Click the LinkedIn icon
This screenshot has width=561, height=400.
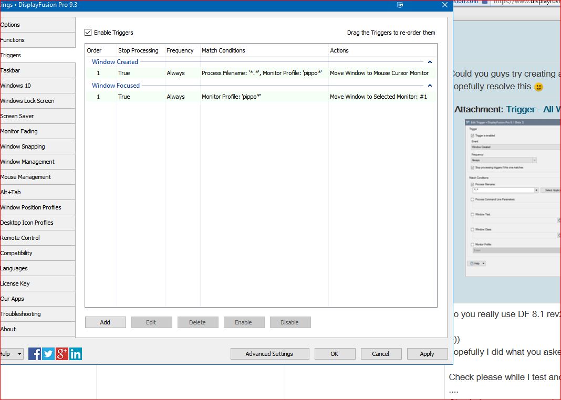click(x=76, y=354)
